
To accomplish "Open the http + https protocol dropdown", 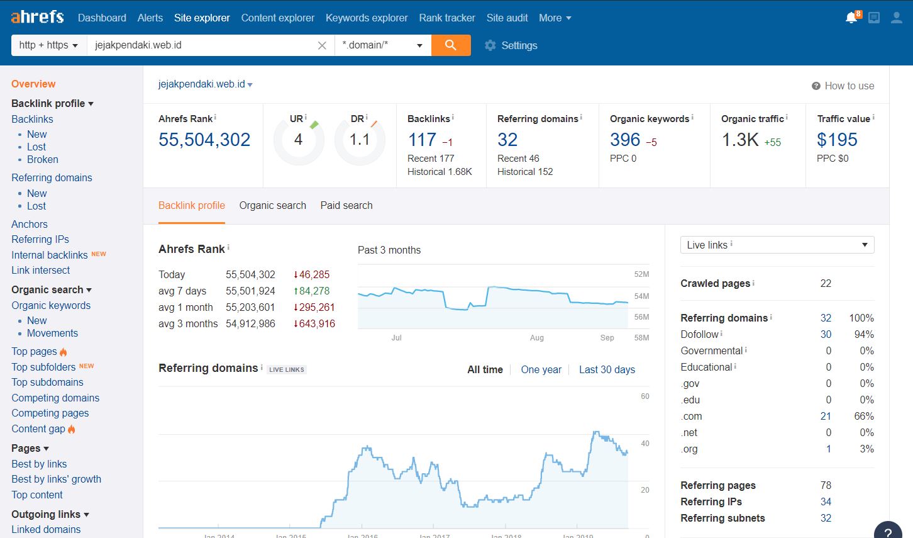I will pyautogui.click(x=48, y=45).
